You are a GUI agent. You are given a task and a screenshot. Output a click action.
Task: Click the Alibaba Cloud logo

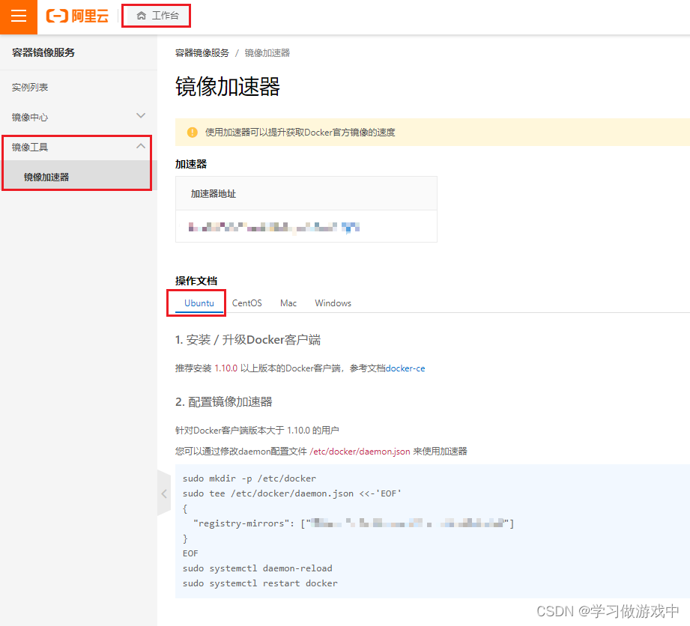(x=77, y=16)
